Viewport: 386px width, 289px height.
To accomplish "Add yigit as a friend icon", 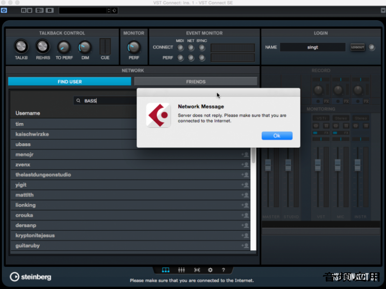I will (x=245, y=185).
